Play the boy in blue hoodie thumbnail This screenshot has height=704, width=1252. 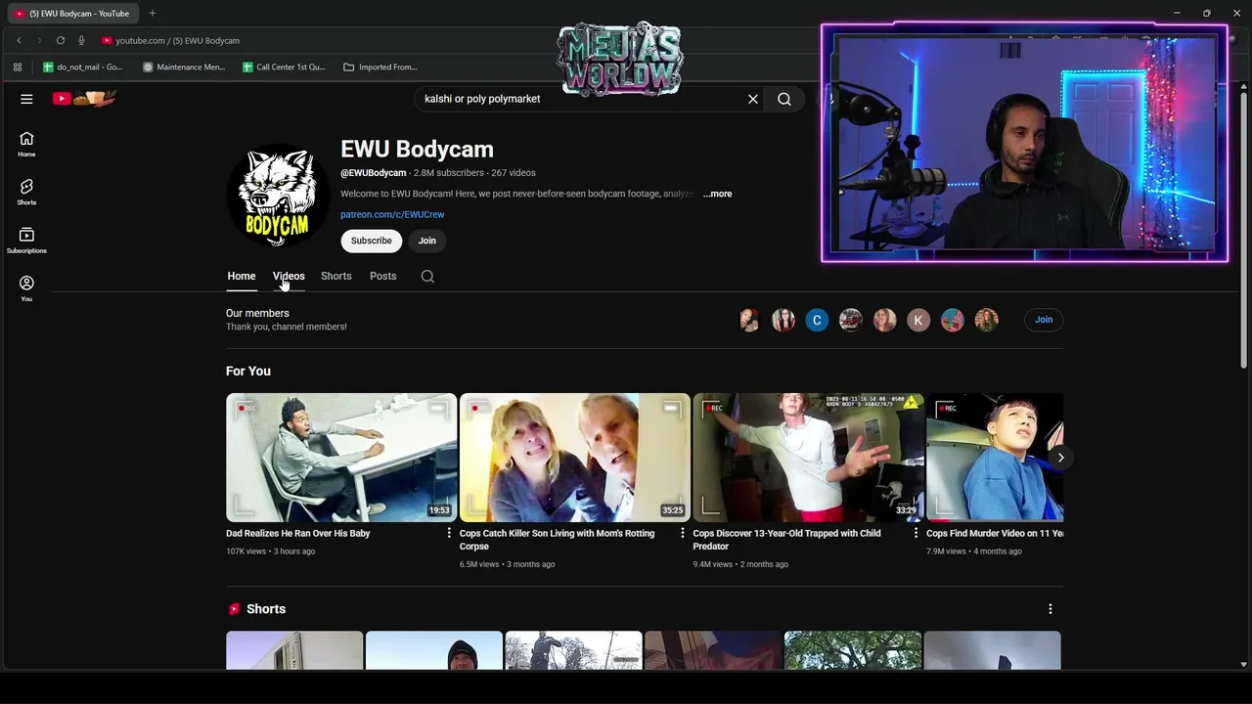pos(995,458)
